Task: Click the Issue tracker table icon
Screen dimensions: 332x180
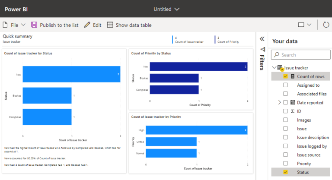Action: (280, 68)
